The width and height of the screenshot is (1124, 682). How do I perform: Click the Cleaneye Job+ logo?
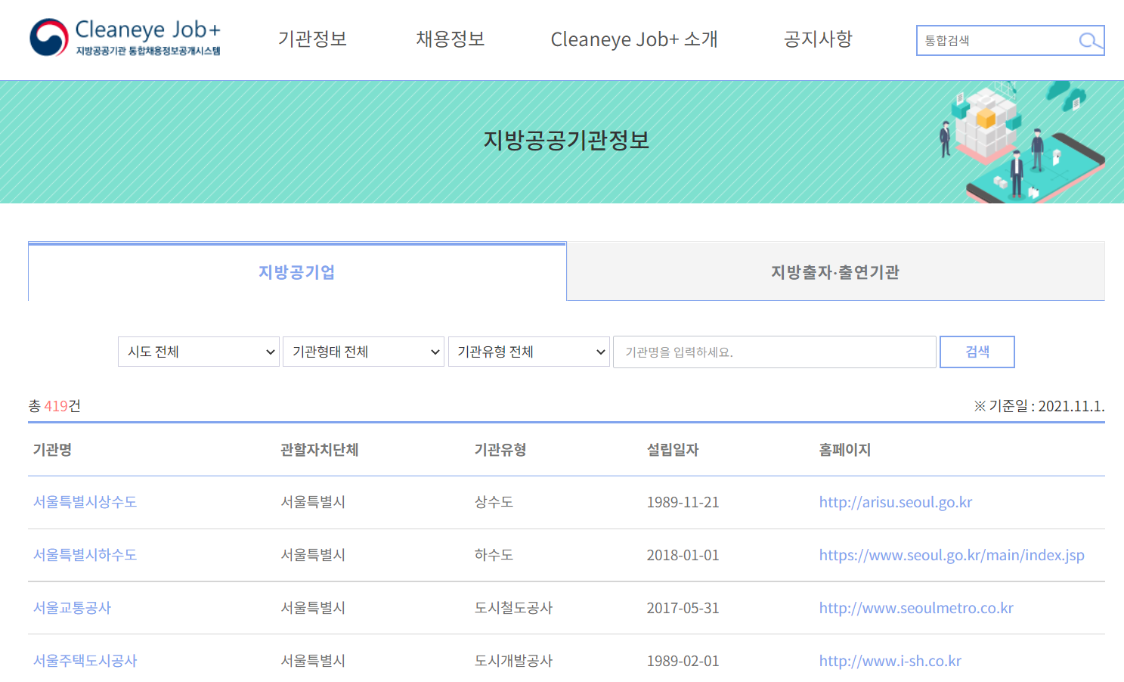[125, 38]
